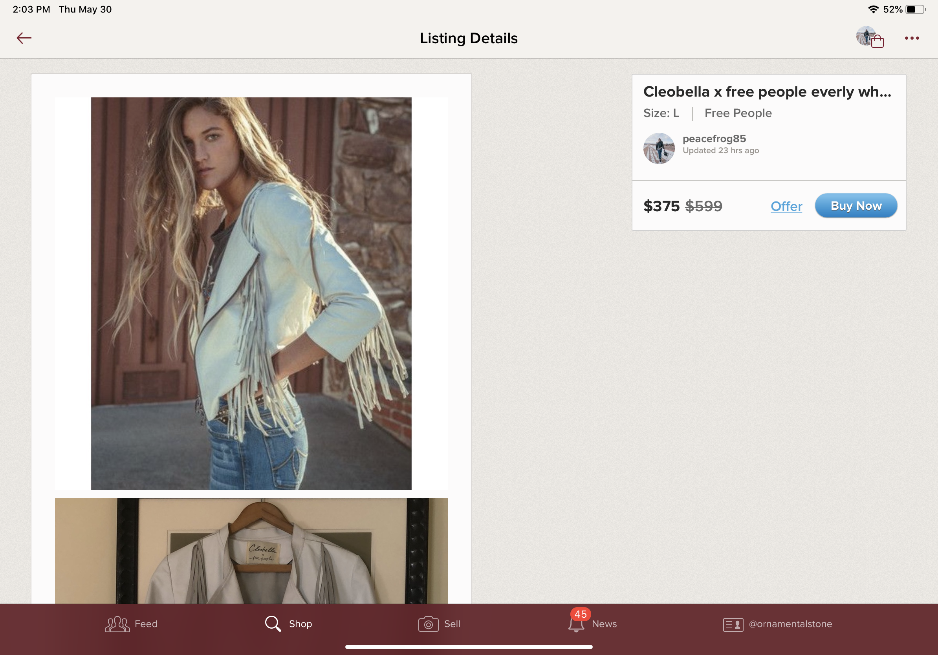Tap the 2:03 PM clock
This screenshot has height=655, width=938.
coord(31,9)
